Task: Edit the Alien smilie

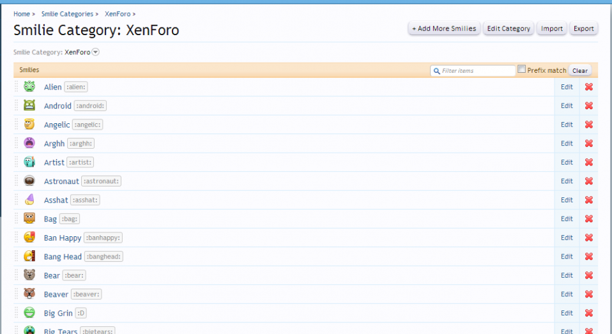Action: click(x=567, y=87)
